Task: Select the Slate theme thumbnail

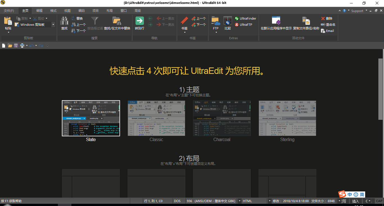Action: (91, 118)
